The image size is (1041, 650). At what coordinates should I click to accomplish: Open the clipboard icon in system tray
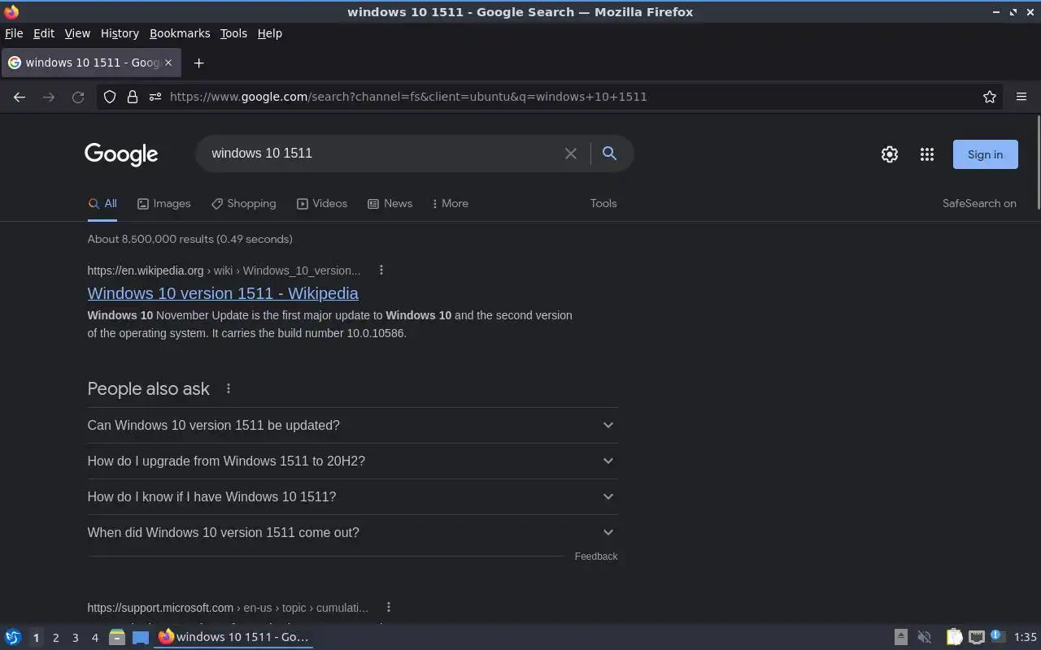click(x=954, y=637)
